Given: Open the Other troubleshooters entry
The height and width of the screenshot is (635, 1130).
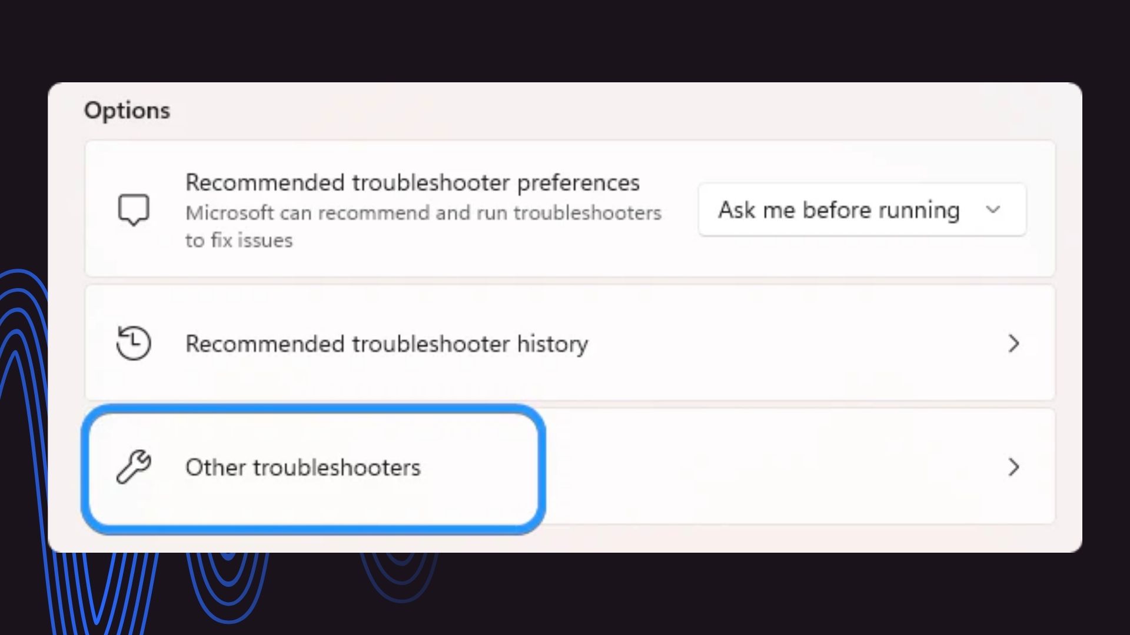Looking at the screenshot, I should [x=570, y=466].
